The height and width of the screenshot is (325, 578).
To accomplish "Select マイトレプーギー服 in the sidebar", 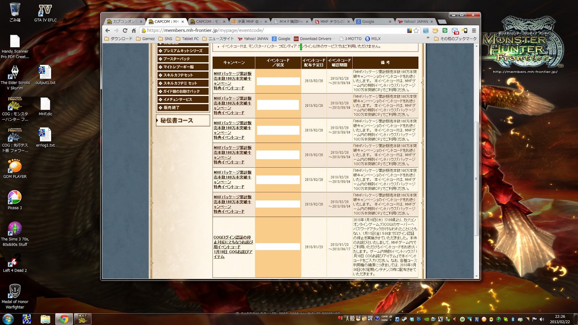I will pyautogui.click(x=183, y=67).
